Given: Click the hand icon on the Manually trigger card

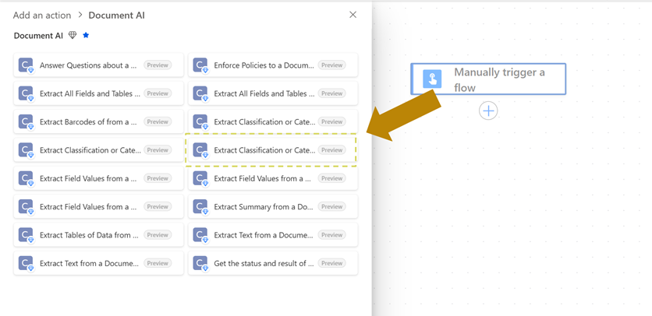Looking at the screenshot, I should (432, 79).
